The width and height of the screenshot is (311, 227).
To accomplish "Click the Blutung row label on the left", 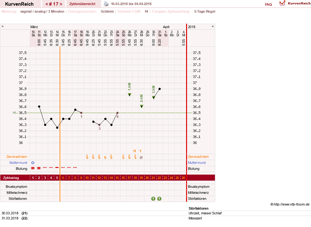I will (x=22, y=169).
